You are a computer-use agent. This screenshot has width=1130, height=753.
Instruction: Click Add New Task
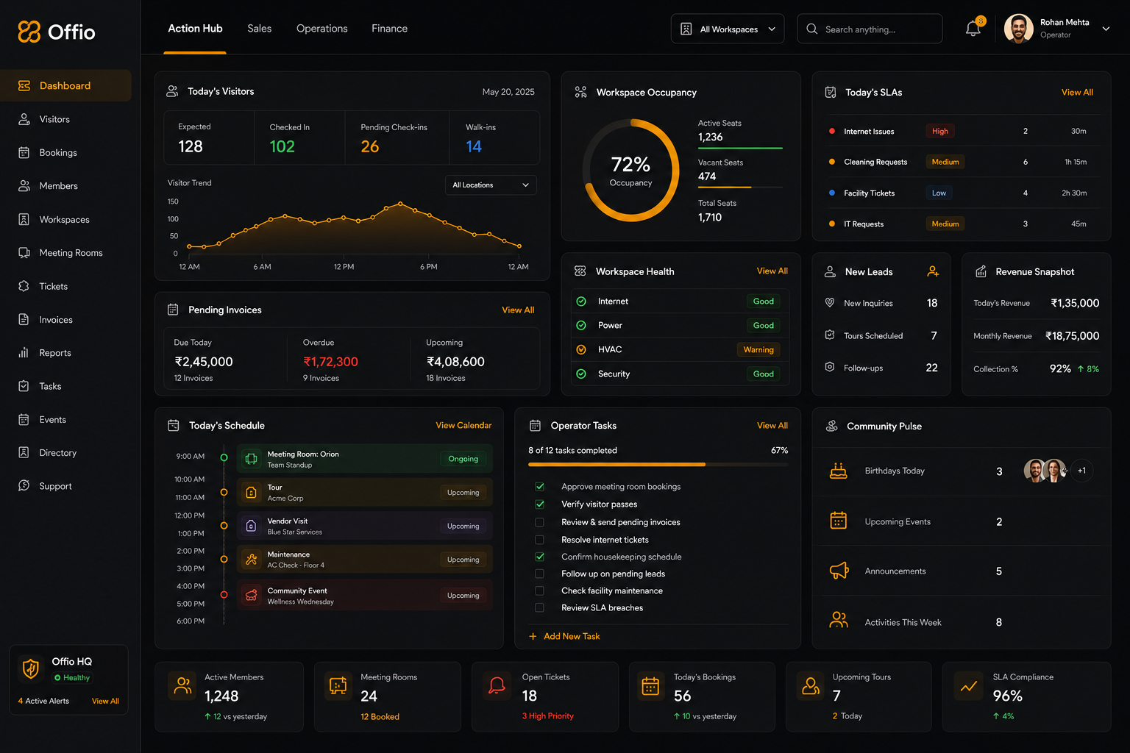point(564,636)
